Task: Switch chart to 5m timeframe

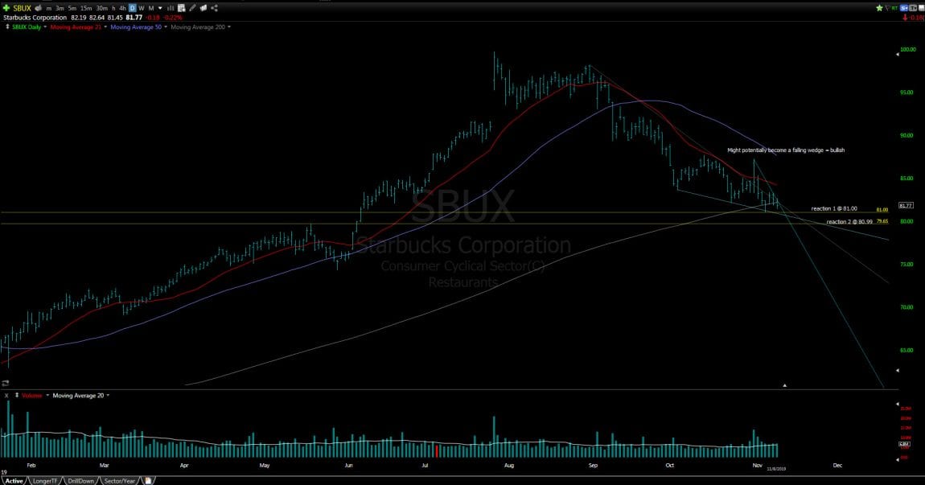Action: 72,8
